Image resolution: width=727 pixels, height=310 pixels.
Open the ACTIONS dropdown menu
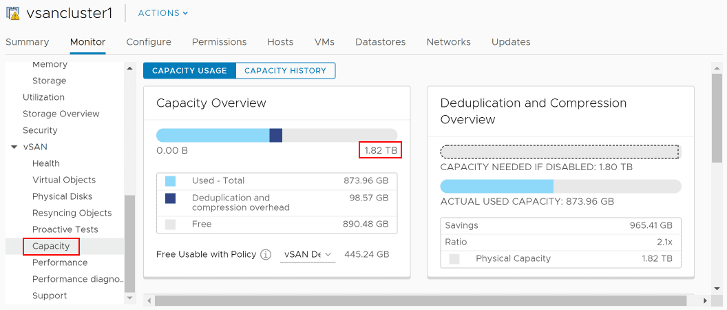point(163,13)
